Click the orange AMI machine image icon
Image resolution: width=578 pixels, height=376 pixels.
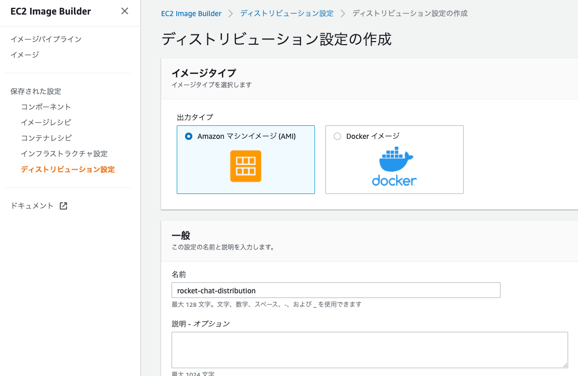click(245, 166)
